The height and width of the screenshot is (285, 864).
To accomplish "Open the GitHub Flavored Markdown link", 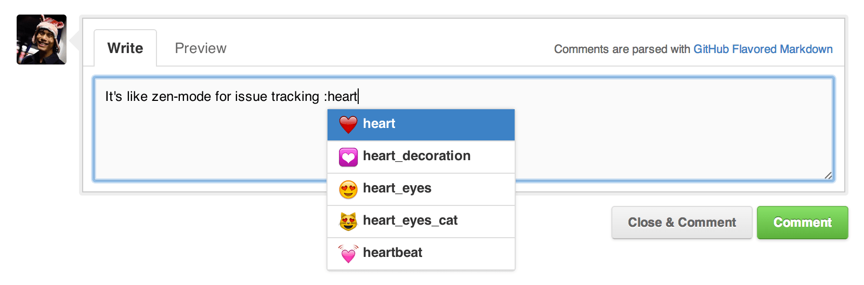I will click(763, 49).
